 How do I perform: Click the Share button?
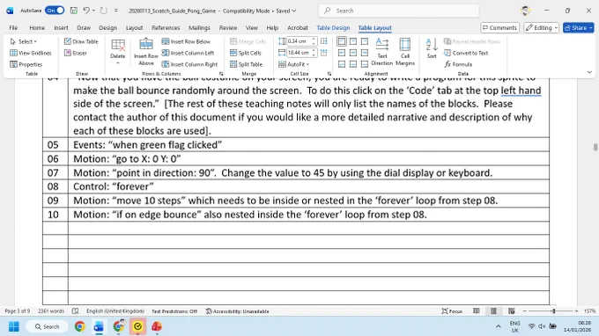tap(578, 28)
